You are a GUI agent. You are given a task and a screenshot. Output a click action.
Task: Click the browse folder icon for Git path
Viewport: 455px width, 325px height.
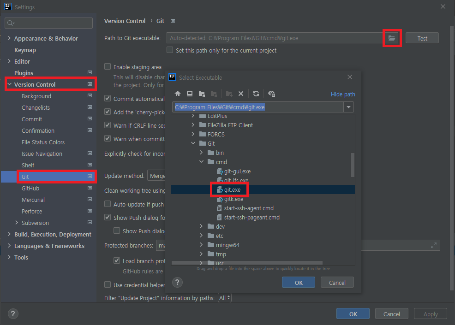tap(392, 38)
